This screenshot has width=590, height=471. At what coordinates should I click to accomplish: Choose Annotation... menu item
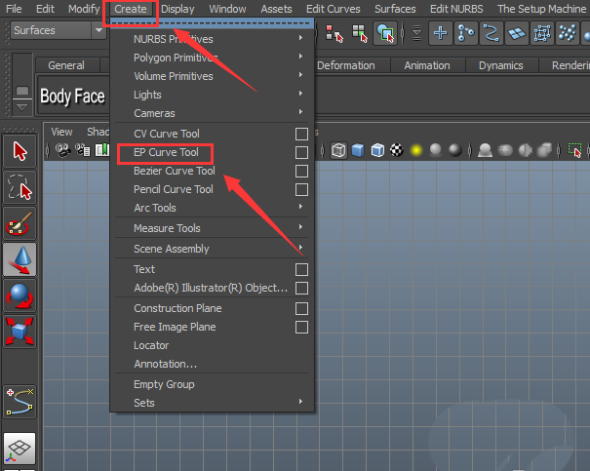(x=165, y=364)
